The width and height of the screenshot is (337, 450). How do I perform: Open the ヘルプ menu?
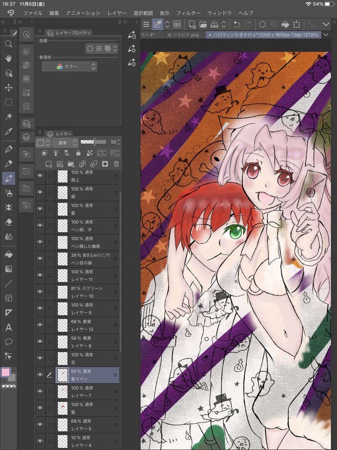pyautogui.click(x=246, y=13)
